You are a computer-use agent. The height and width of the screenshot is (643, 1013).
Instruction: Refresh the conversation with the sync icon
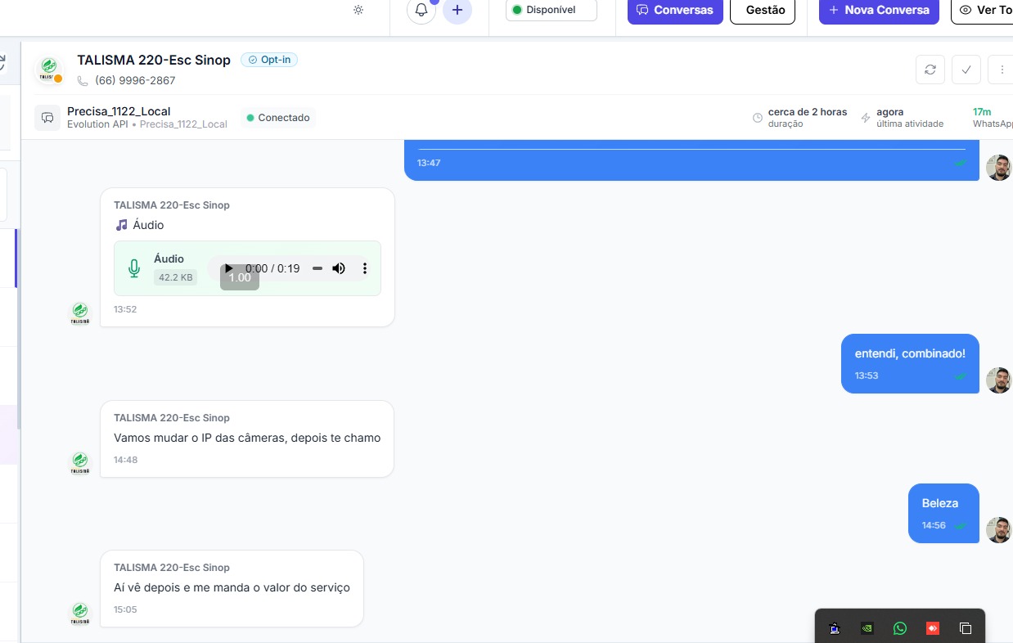coord(930,70)
